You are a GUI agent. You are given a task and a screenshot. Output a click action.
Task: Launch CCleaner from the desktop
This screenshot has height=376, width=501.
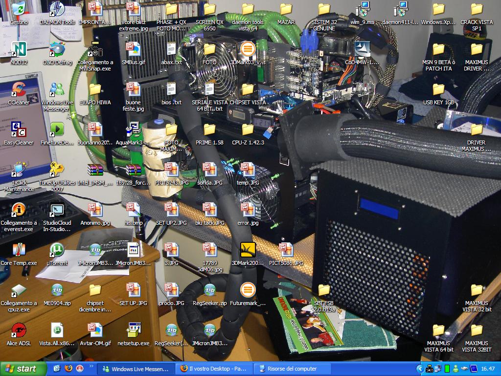pos(19,89)
